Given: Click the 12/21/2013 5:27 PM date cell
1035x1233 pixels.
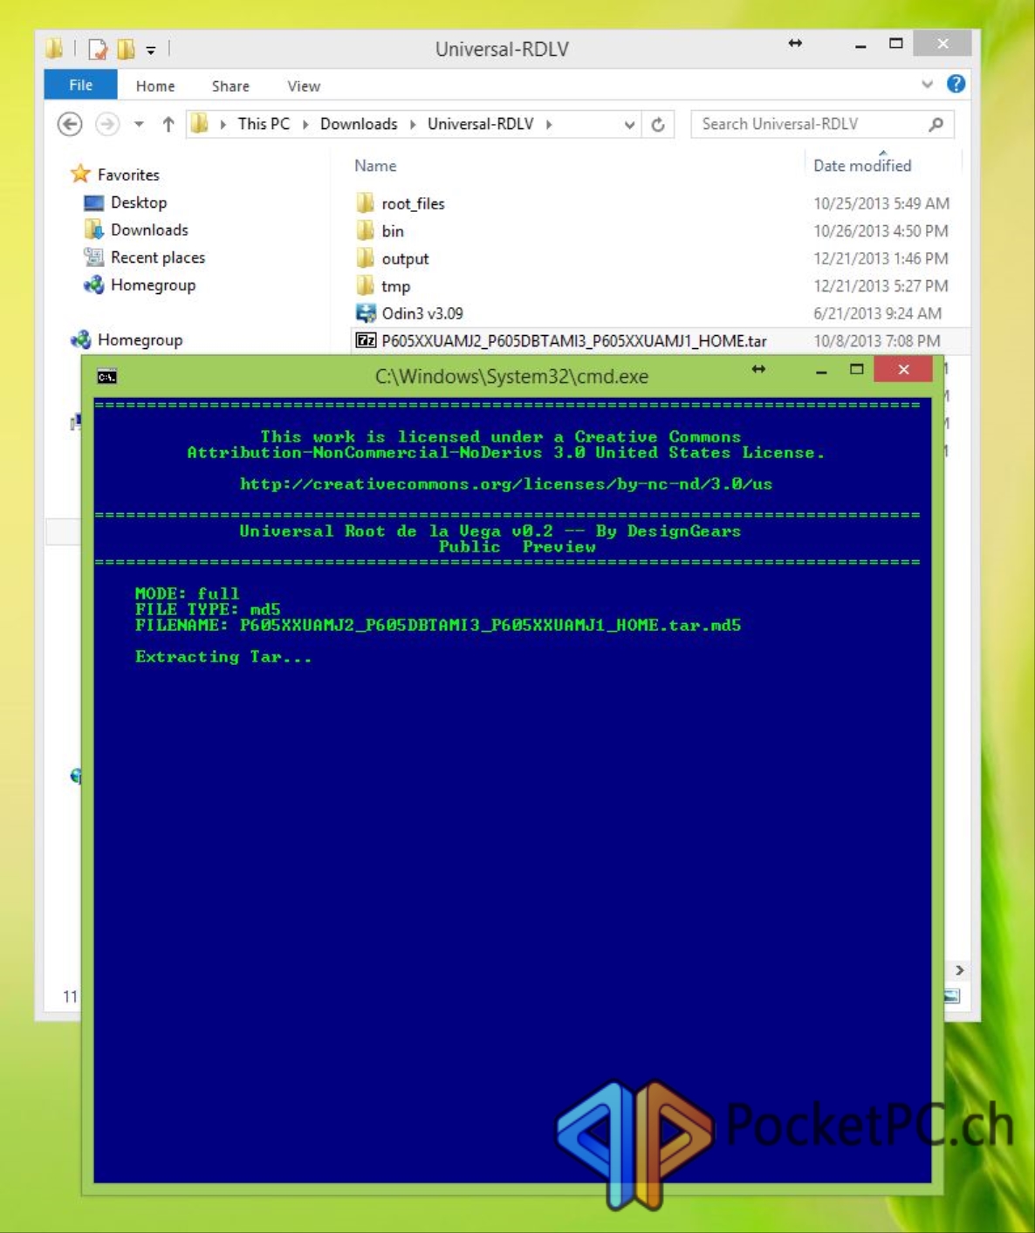Looking at the screenshot, I should tap(881, 286).
